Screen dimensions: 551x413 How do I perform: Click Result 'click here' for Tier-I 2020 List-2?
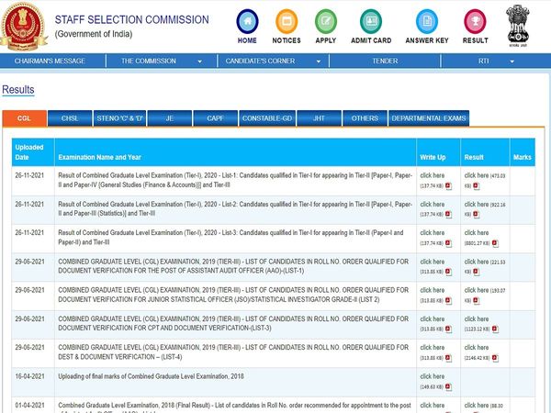pos(477,204)
